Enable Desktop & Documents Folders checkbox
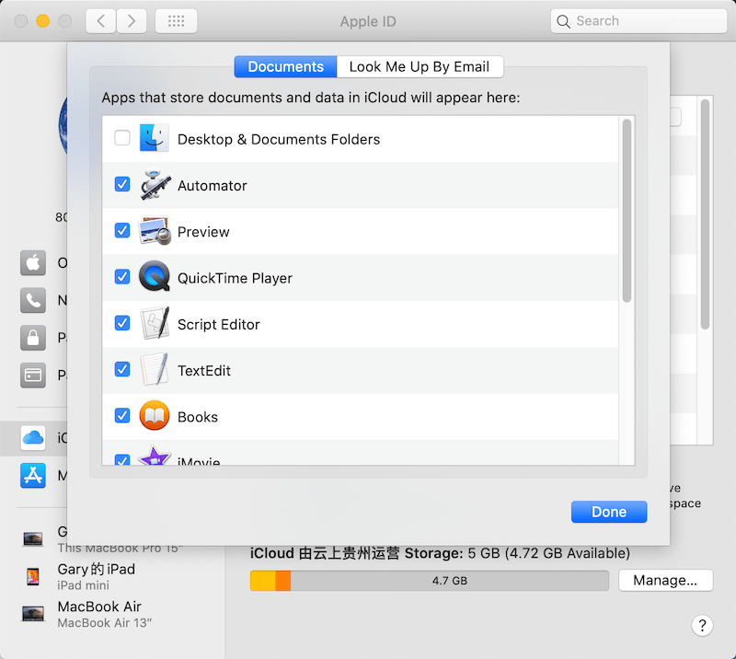This screenshot has width=736, height=659. coord(122,138)
